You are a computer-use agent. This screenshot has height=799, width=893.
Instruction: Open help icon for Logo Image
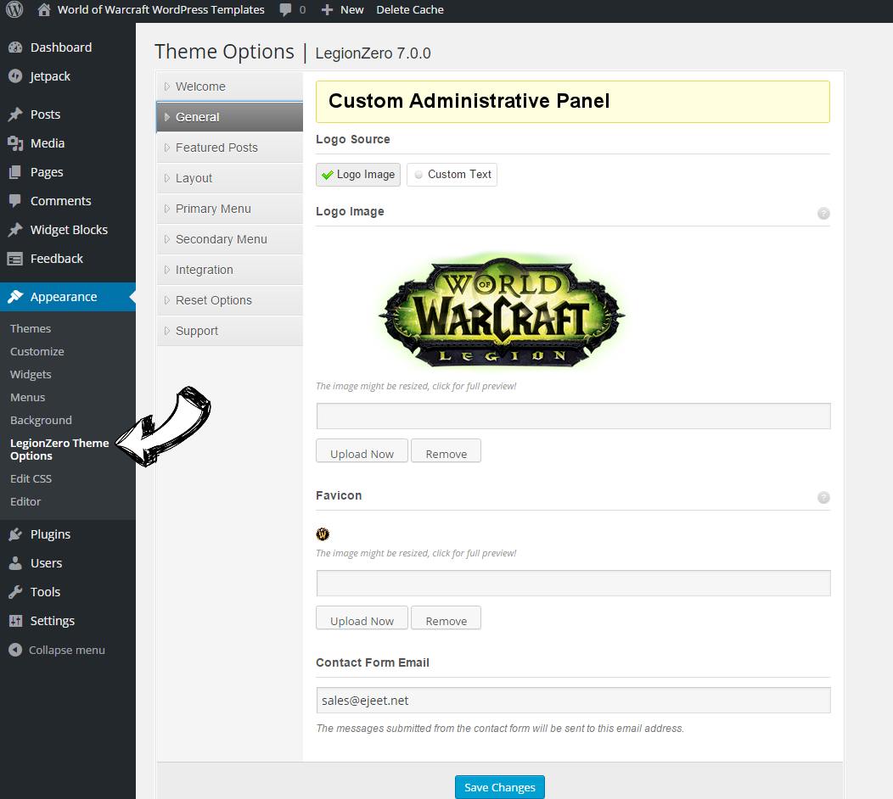click(x=823, y=214)
